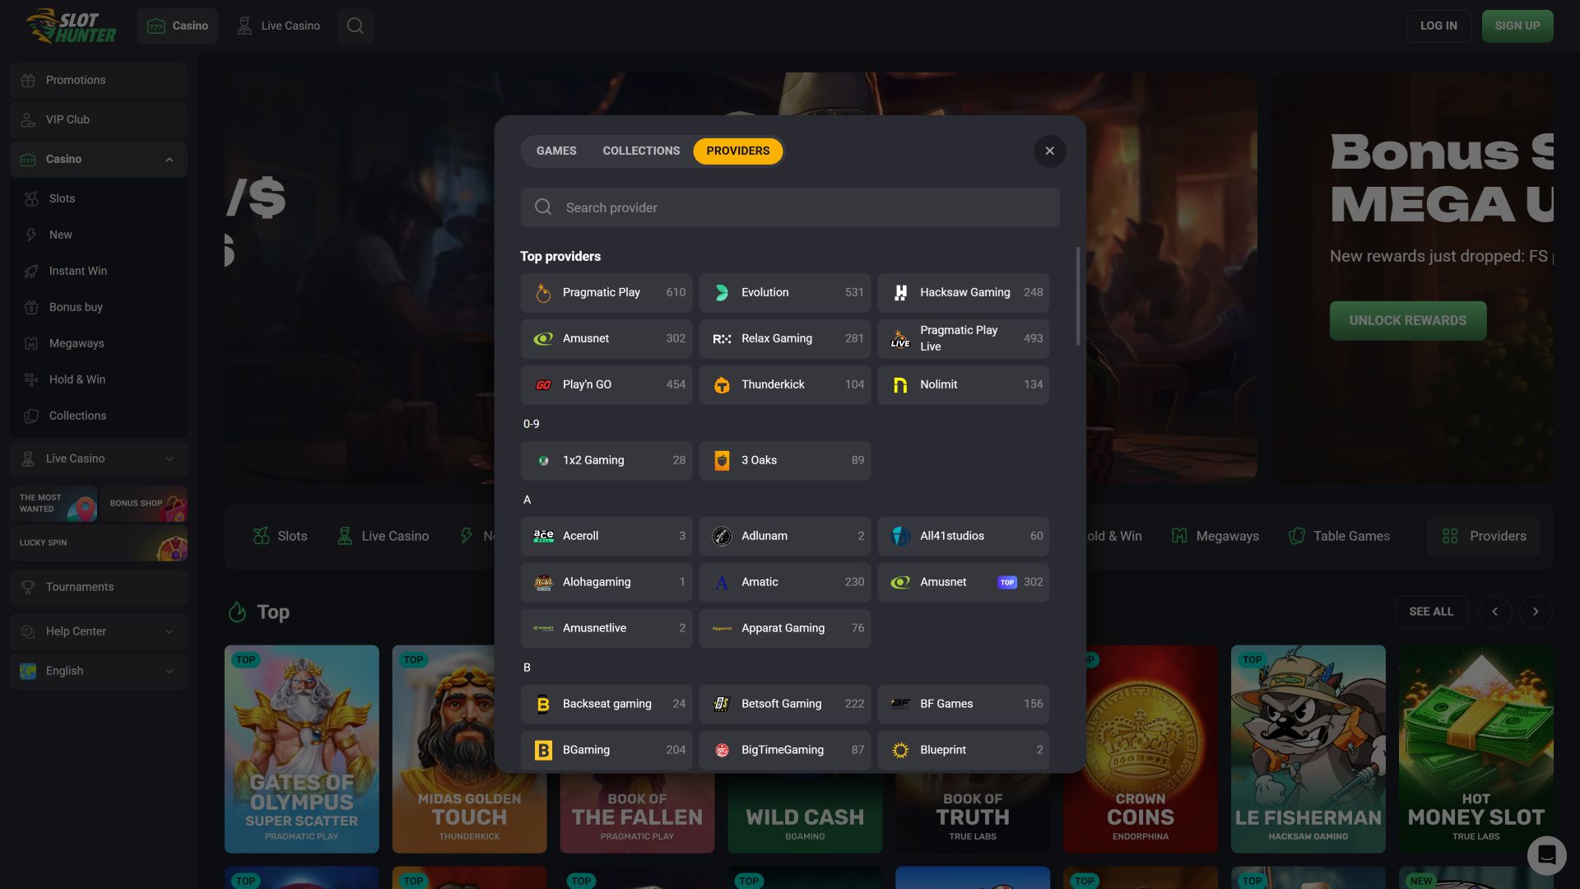This screenshot has height=889, width=1580.
Task: Click the Tournaments trophy icon
Action: [28, 587]
